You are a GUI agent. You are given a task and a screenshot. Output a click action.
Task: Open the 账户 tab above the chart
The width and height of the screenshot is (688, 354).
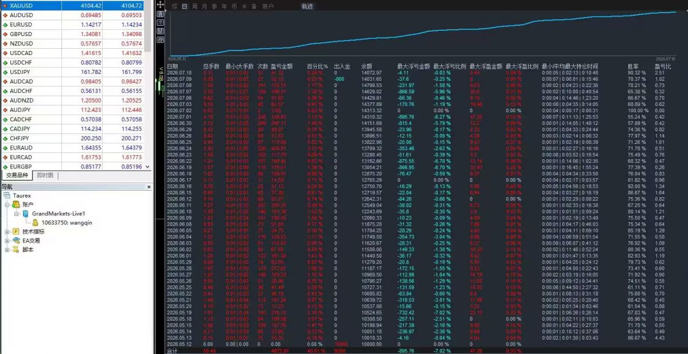[x=268, y=6]
